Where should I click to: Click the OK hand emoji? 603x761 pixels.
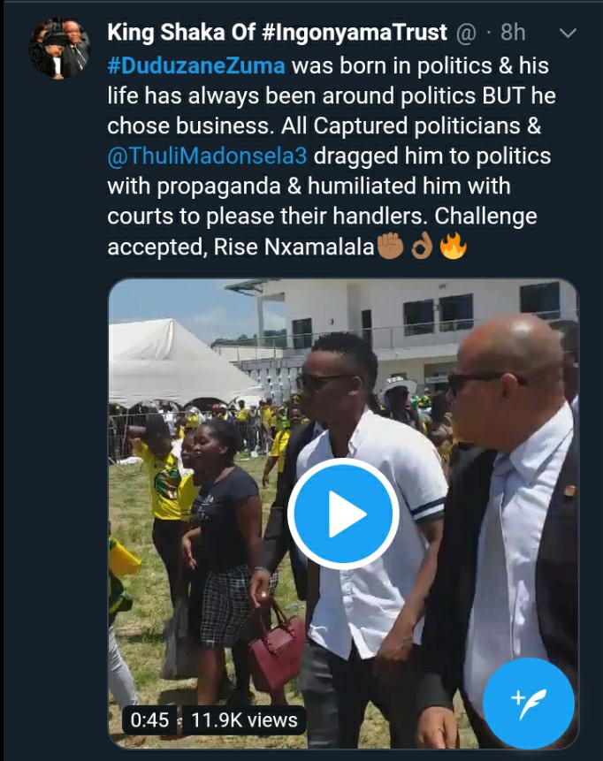[x=422, y=246]
